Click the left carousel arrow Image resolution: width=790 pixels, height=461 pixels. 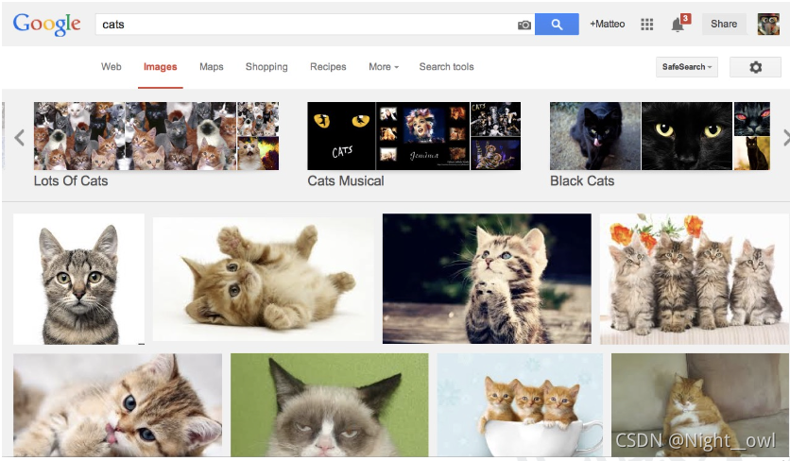[x=19, y=137]
